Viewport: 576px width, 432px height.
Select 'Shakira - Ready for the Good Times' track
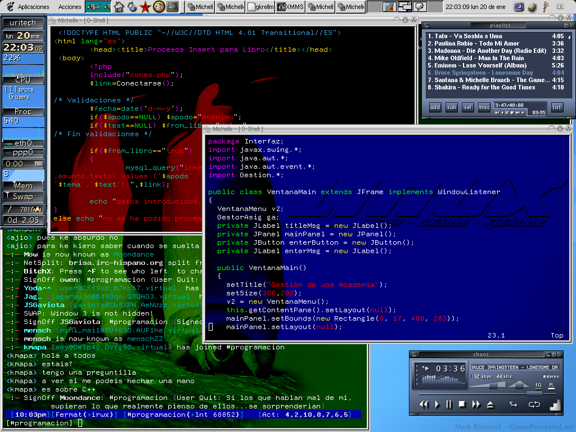tap(496, 87)
